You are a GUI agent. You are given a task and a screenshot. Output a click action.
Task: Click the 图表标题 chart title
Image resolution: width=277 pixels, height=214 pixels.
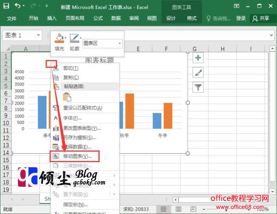tap(99, 60)
